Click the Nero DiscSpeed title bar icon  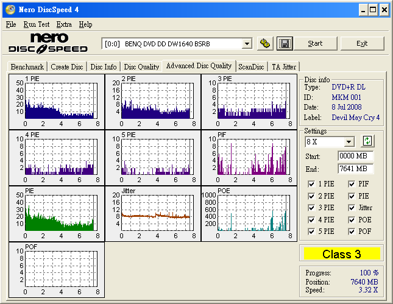click(x=9, y=10)
